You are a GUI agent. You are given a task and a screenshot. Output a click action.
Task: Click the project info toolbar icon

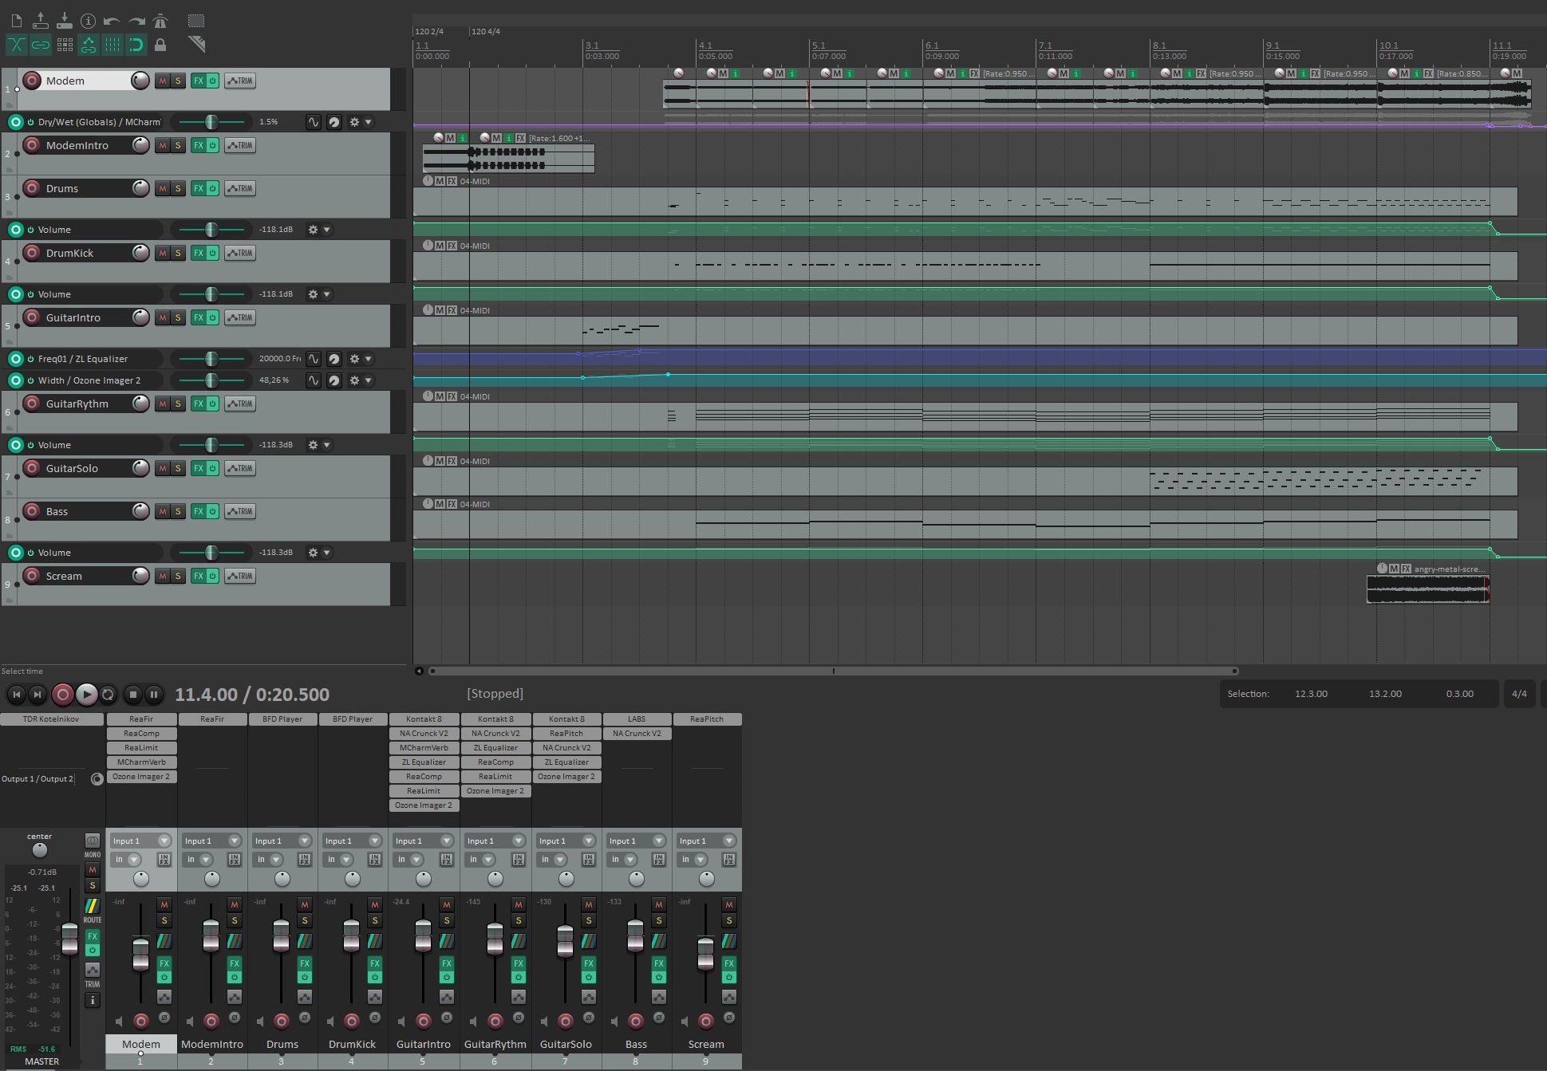89,21
